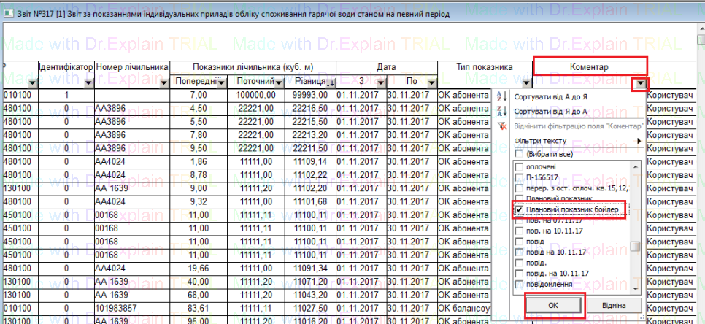
Task: Check the 'Плановий показник бойлер' checkbox
Action: click(x=519, y=210)
